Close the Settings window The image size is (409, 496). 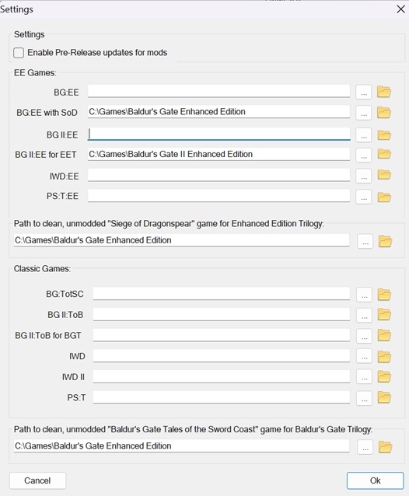point(400,9)
